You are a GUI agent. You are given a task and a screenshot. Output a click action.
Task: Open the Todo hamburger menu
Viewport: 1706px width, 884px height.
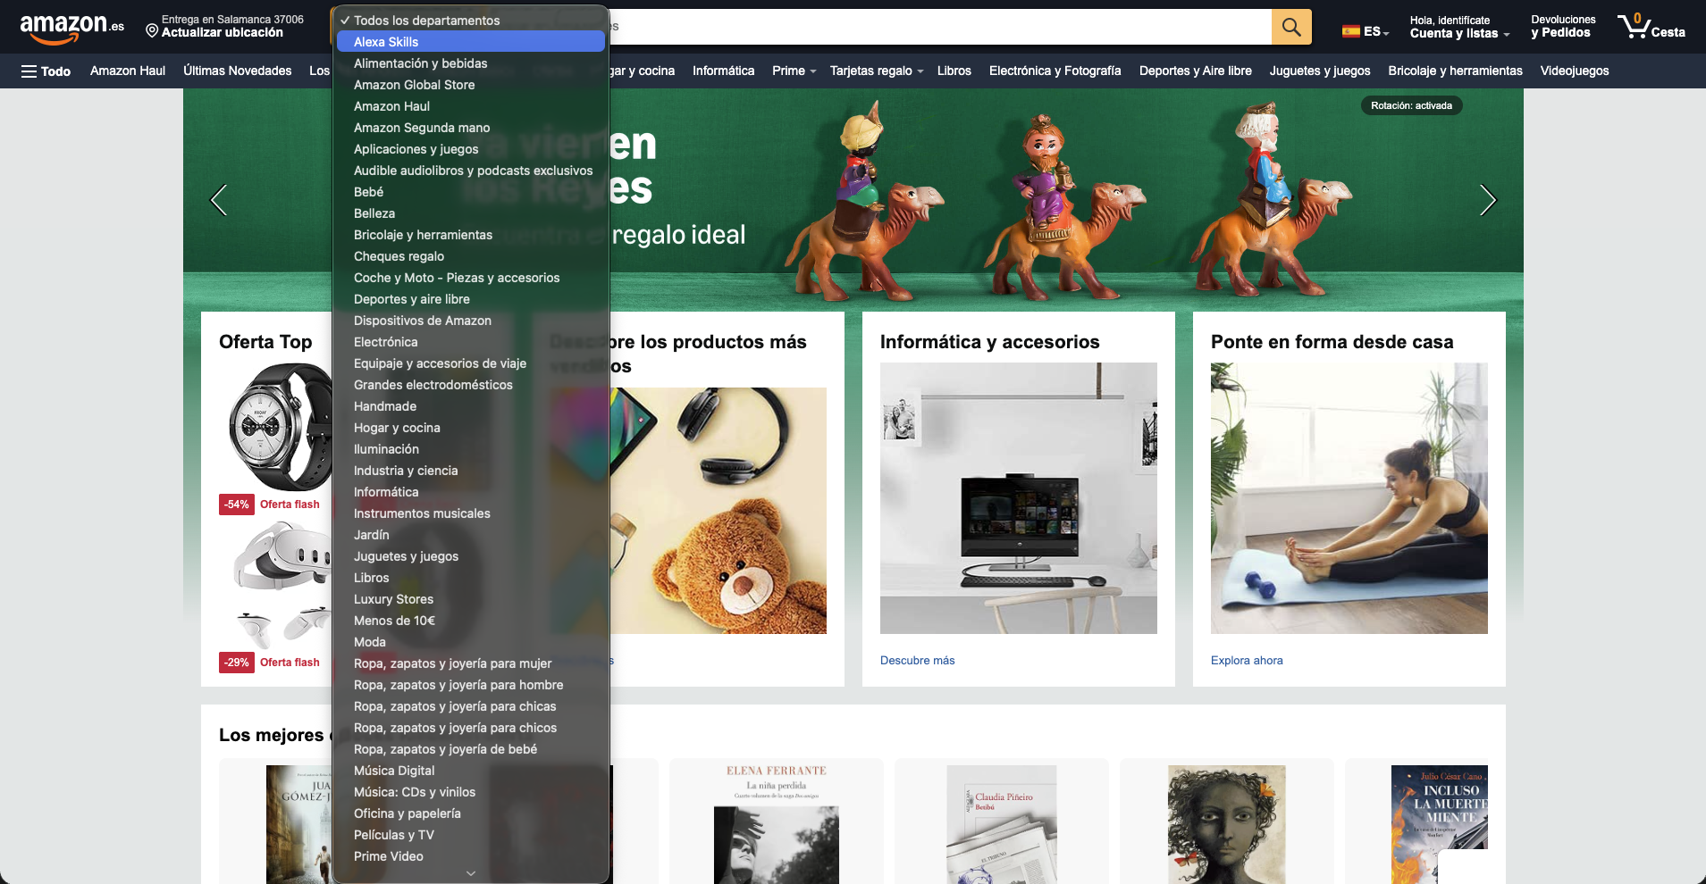click(46, 71)
